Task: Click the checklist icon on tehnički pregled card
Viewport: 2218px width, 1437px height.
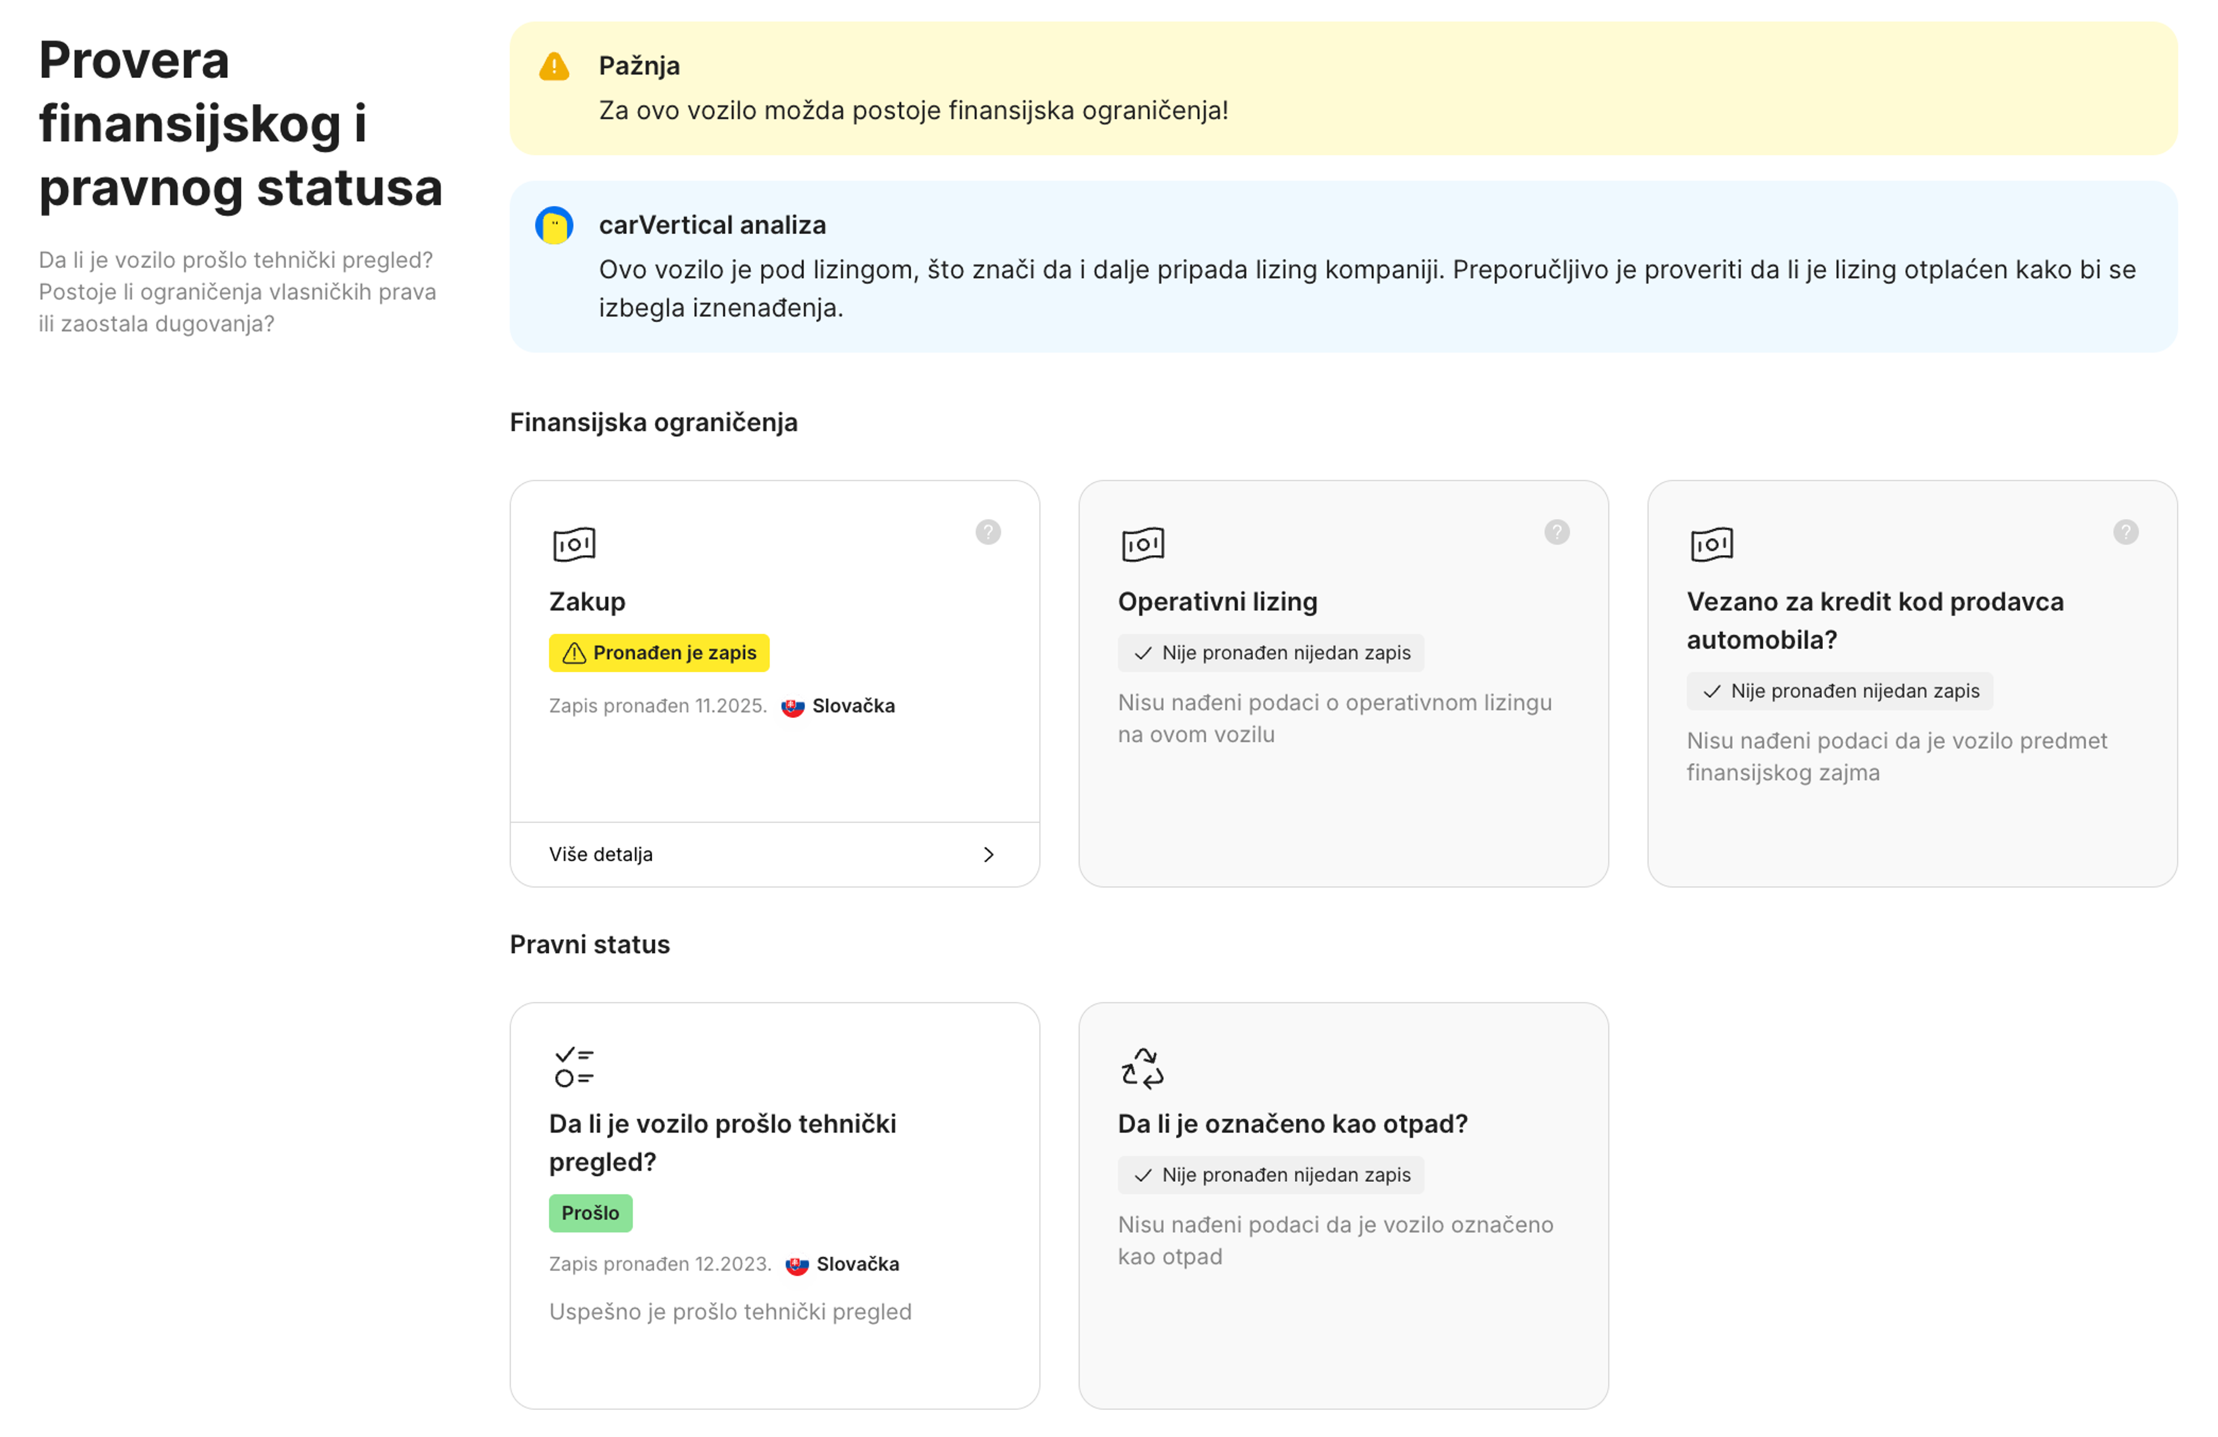Action: tap(574, 1067)
